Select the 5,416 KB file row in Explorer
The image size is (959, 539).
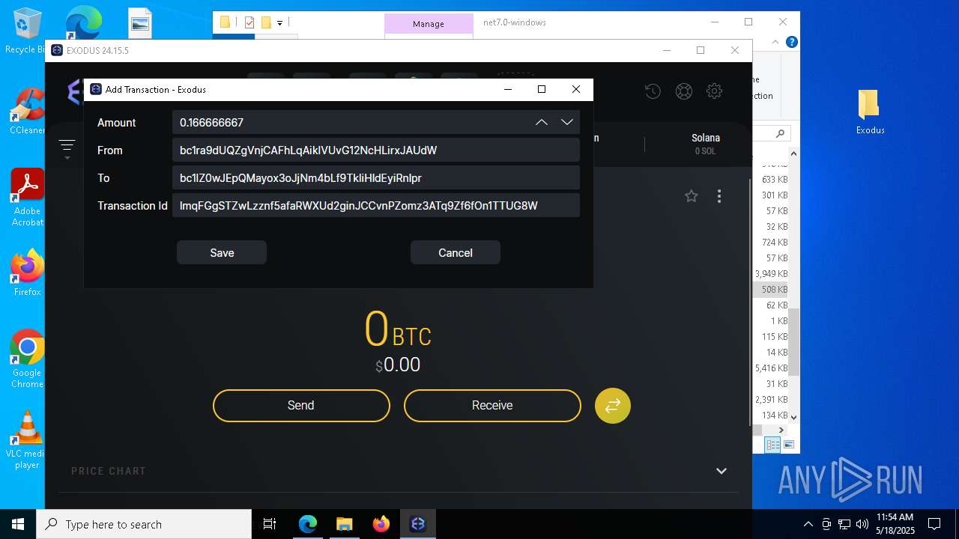tap(771, 368)
